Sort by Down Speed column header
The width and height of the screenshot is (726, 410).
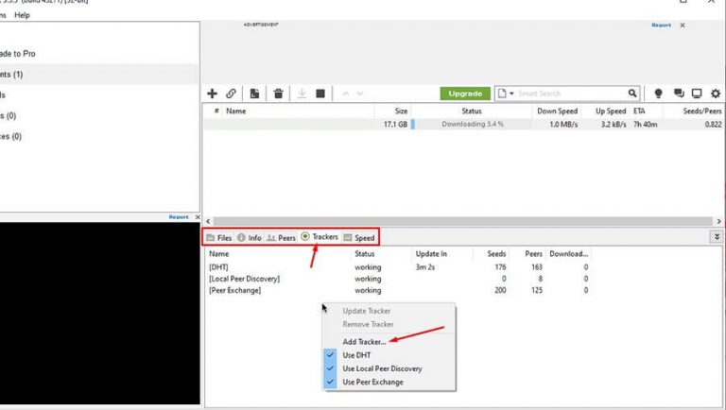557,111
